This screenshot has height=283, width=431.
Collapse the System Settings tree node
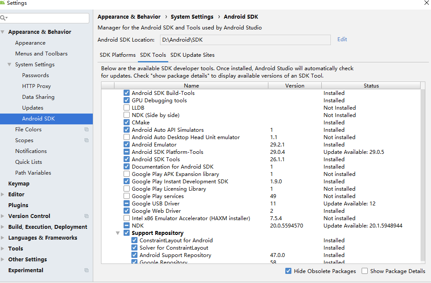[10, 65]
